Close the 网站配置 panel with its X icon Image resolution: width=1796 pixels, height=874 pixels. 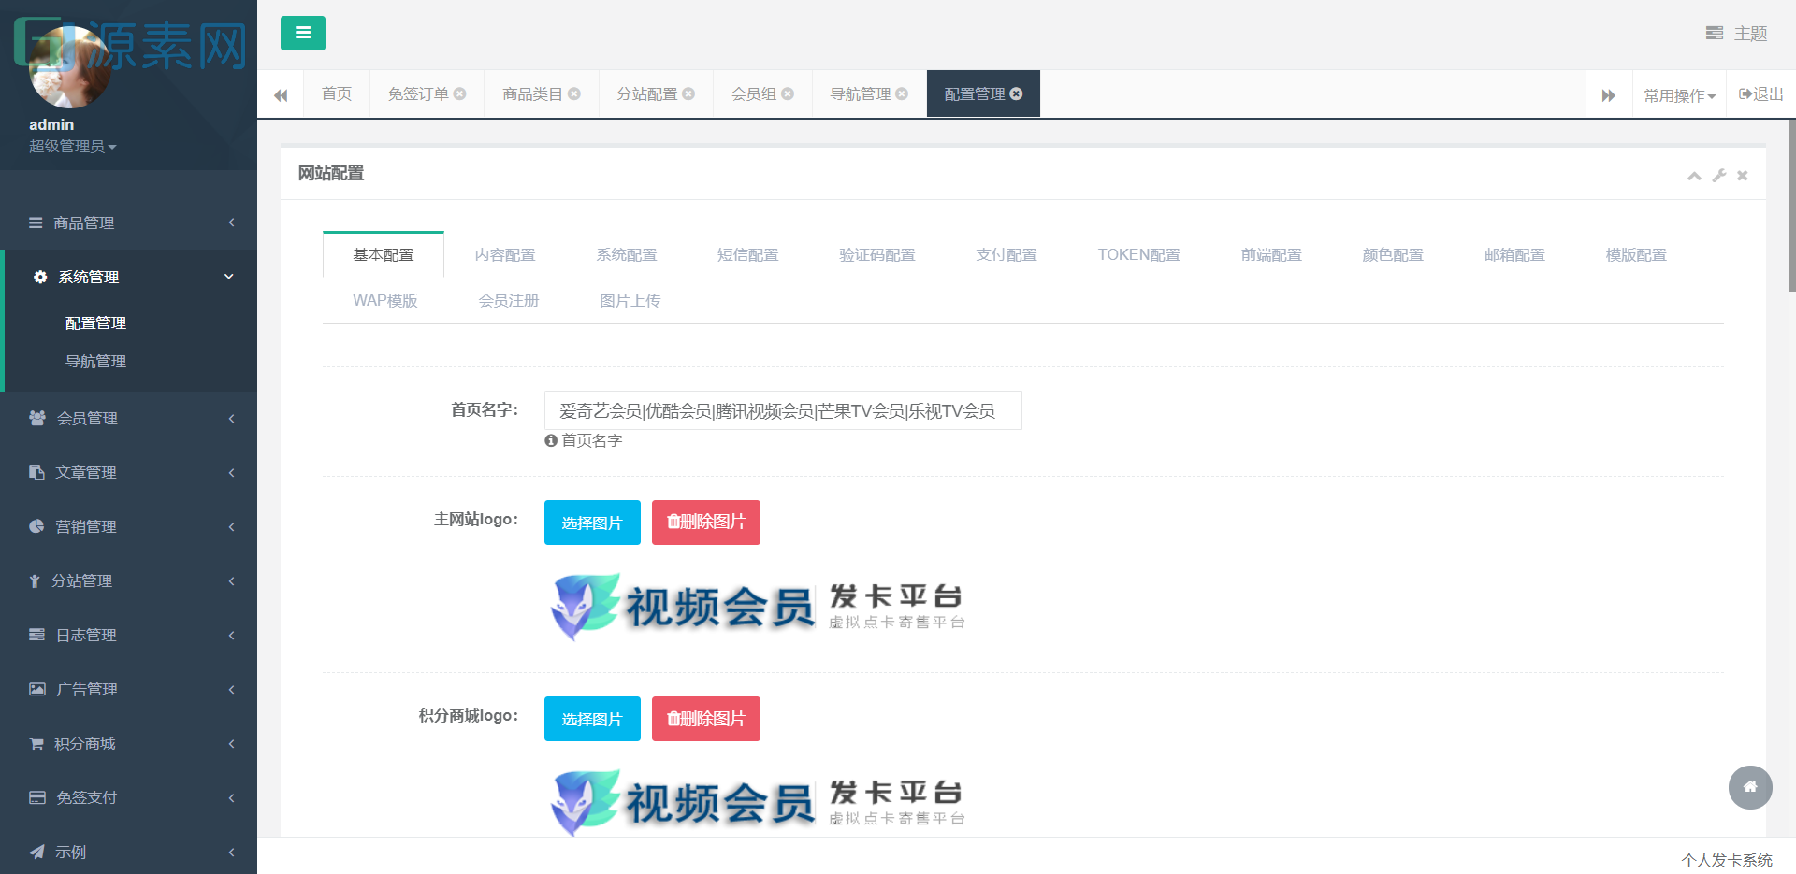1743,175
